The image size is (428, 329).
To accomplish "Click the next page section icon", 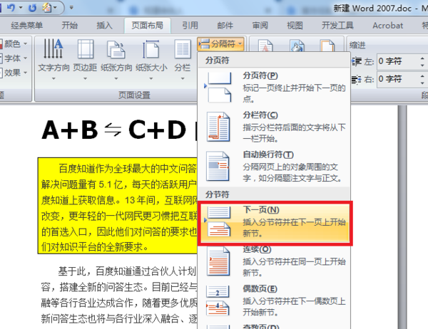I will tap(219, 222).
